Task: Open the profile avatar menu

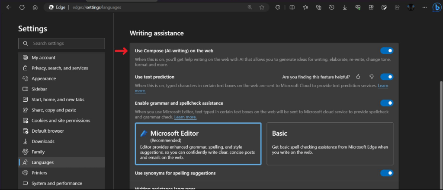Action: [x=411, y=7]
